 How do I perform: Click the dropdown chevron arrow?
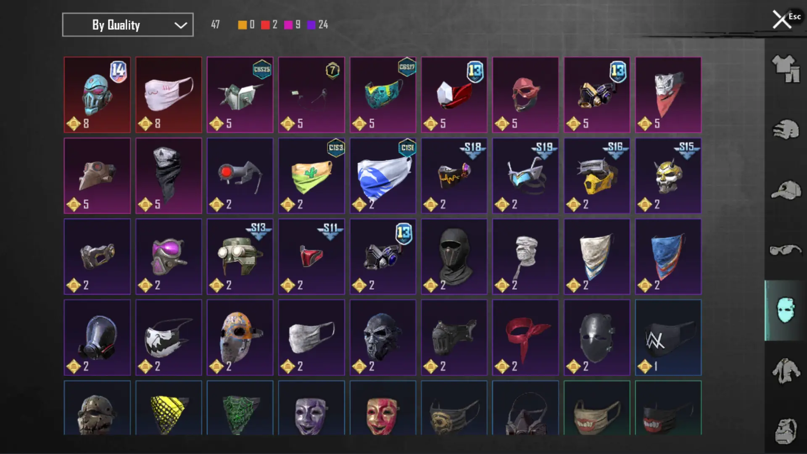pos(181,25)
